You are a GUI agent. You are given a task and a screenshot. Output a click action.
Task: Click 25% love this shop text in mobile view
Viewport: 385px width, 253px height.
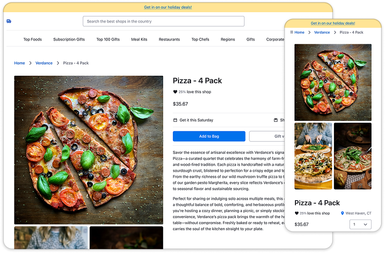coord(314,213)
